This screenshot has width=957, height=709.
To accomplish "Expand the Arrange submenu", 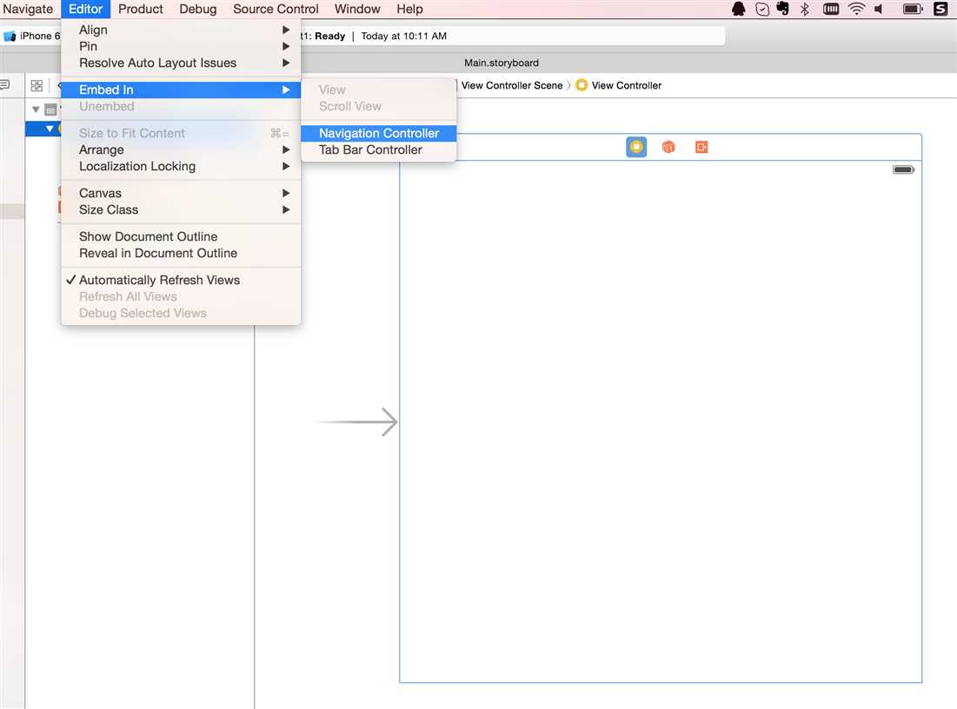I will point(181,150).
